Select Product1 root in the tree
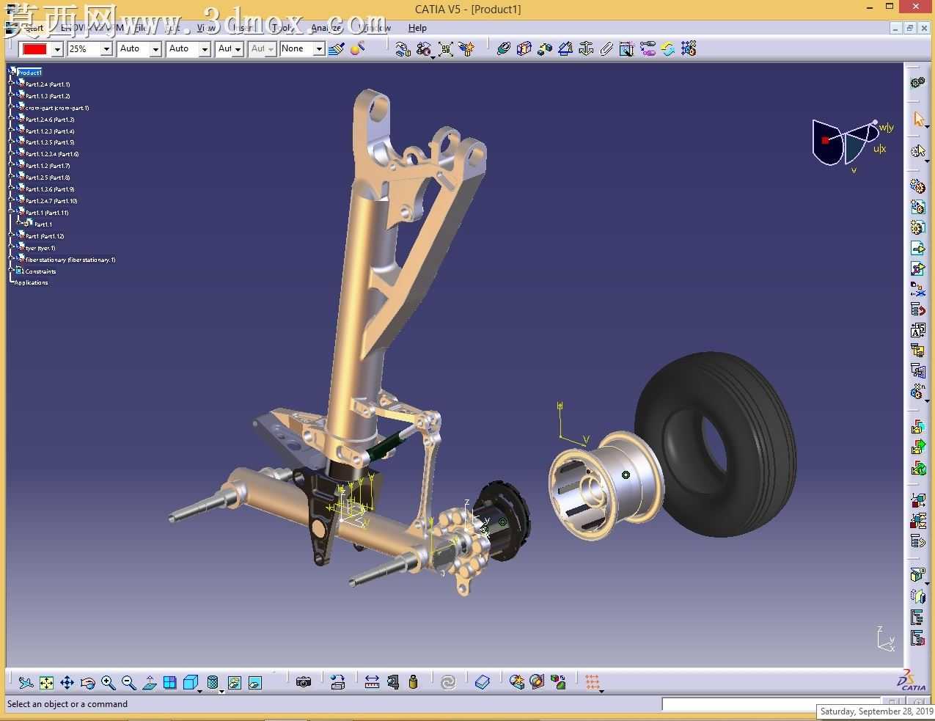The width and height of the screenshot is (935, 721). click(29, 73)
